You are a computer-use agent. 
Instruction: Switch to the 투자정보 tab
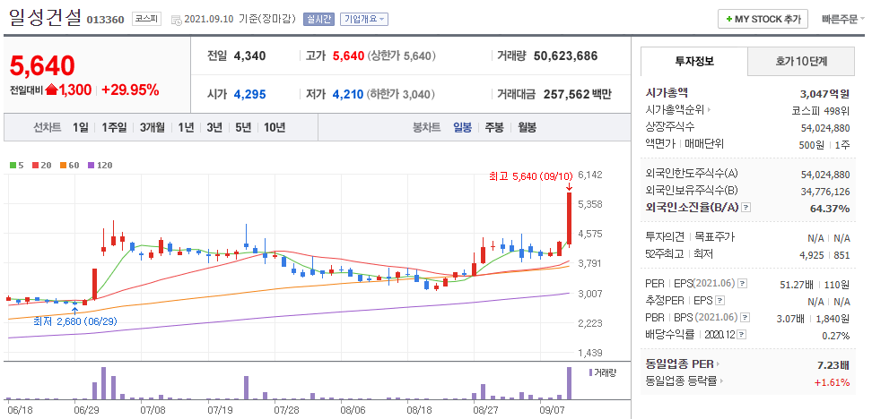point(694,61)
